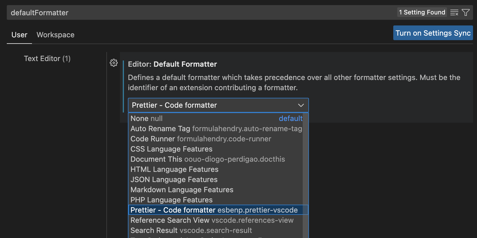Viewport: 477px width, 238px height.
Task: Click the gear icon beside Default Formatter
Action: (114, 63)
